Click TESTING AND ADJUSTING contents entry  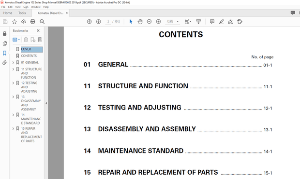coord(140,108)
